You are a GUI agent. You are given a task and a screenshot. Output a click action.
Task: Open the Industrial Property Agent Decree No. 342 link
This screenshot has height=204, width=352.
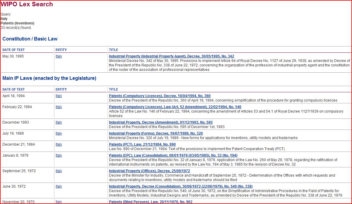[172, 56]
